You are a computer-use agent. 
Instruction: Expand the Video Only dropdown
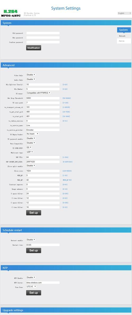click(31, 75)
